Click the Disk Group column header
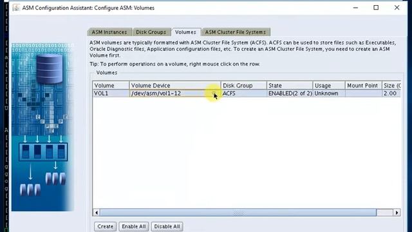The width and height of the screenshot is (412, 232). point(244,86)
